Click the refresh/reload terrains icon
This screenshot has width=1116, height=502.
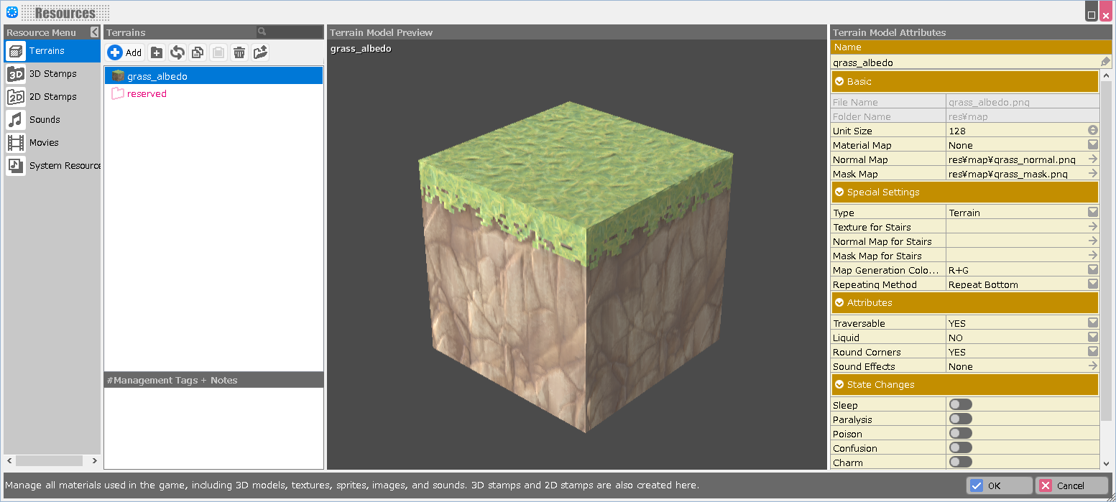click(x=177, y=52)
